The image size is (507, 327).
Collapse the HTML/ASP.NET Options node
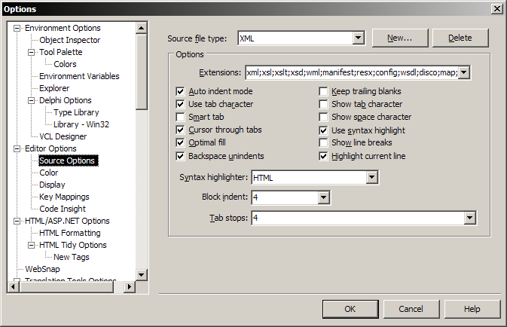point(17,222)
